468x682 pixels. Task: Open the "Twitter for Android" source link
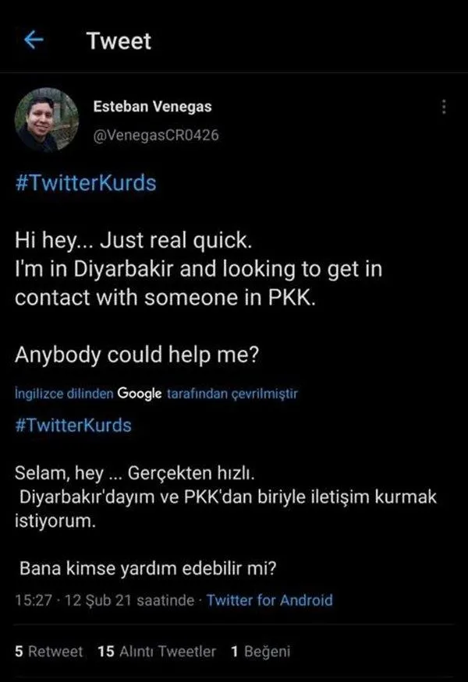[270, 600]
